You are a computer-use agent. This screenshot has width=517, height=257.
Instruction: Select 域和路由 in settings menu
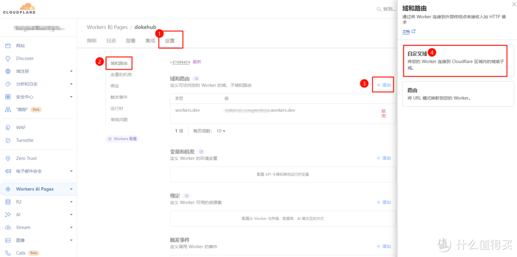click(119, 63)
